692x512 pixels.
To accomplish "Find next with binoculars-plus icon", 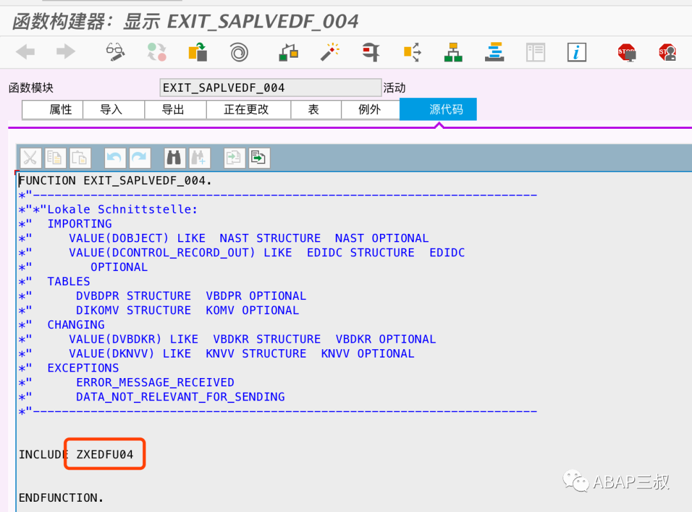I will coord(199,158).
